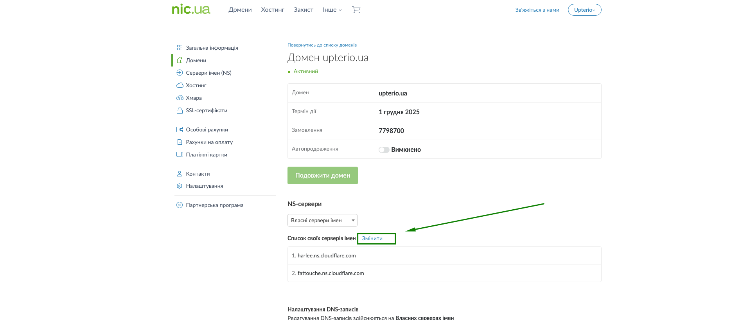The image size is (751, 320).
Task: Click the order number 7798700
Action: point(391,131)
